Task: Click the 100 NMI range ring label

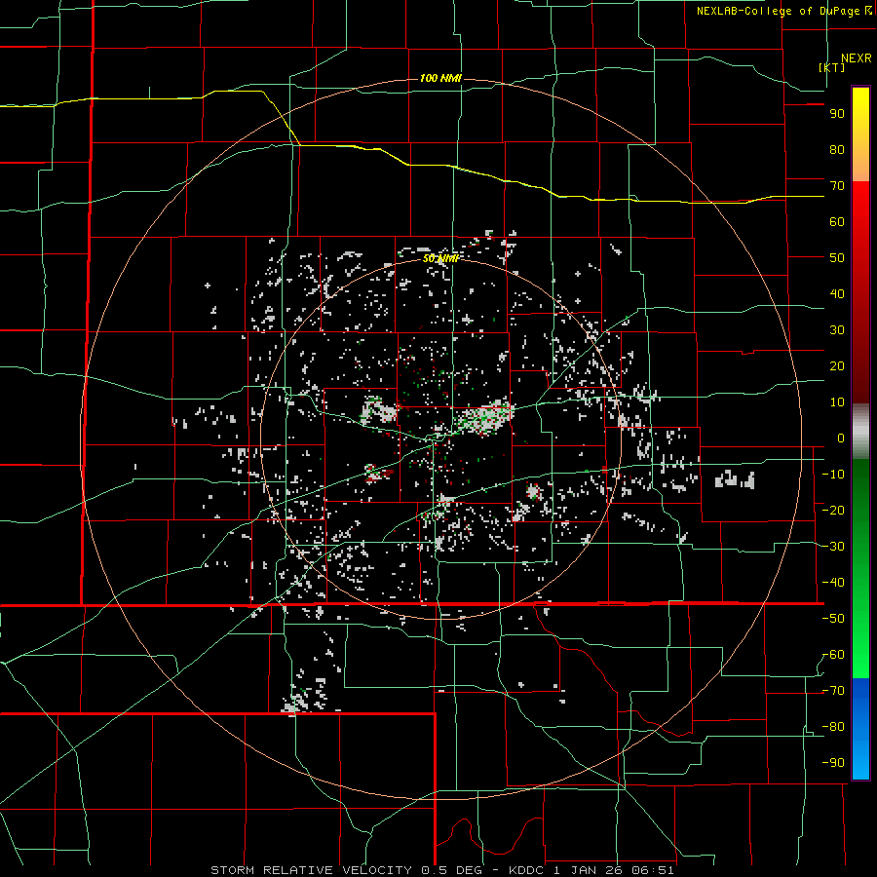Action: click(x=440, y=78)
